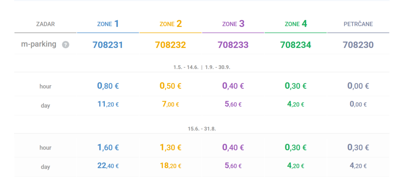Click m-parking number 708234
The width and height of the screenshot is (401, 187).
pyautogui.click(x=296, y=45)
